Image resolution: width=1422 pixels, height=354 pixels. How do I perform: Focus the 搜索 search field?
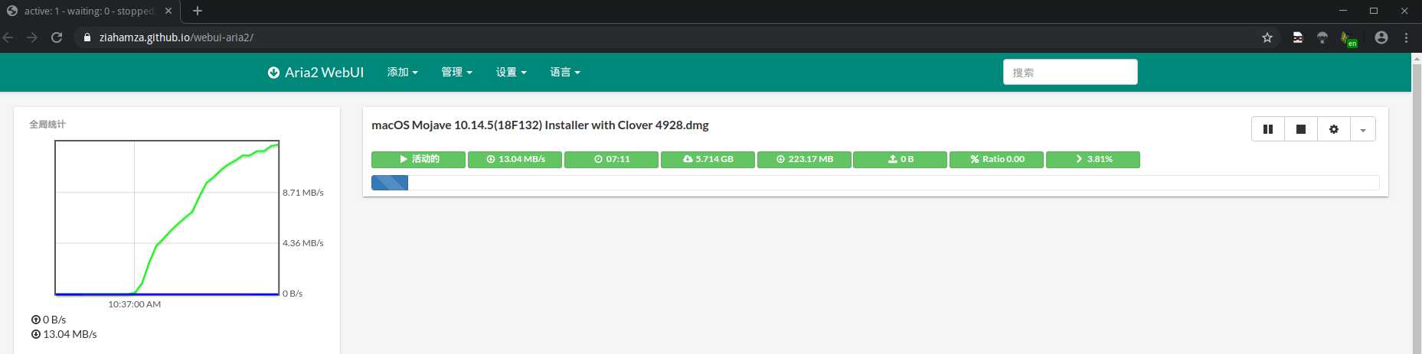[x=1070, y=72]
